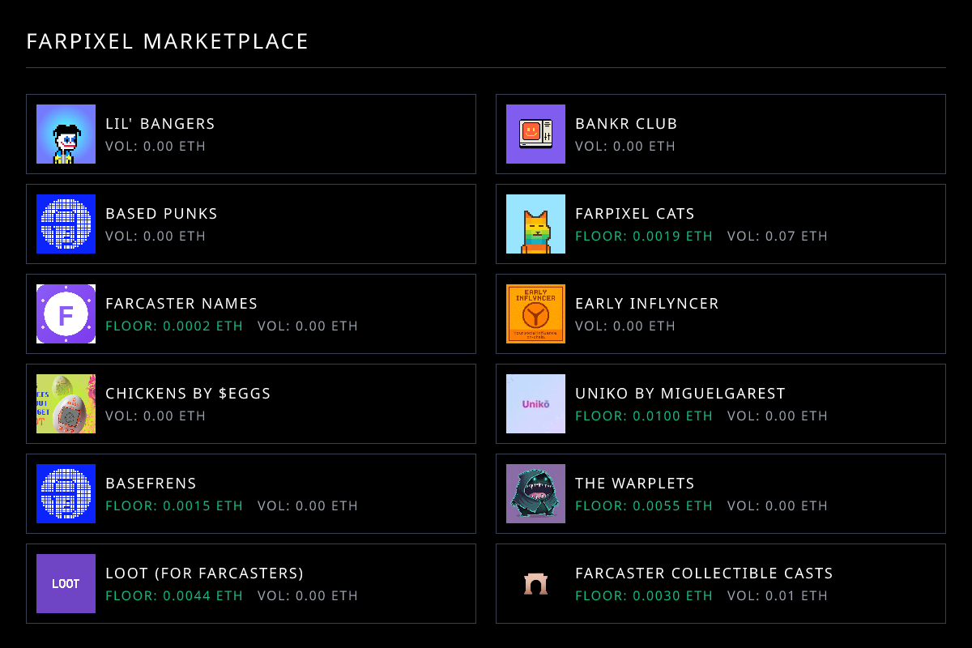Select the Farcaster Collectible Casts arch icon
972x648 pixels.
535,584
